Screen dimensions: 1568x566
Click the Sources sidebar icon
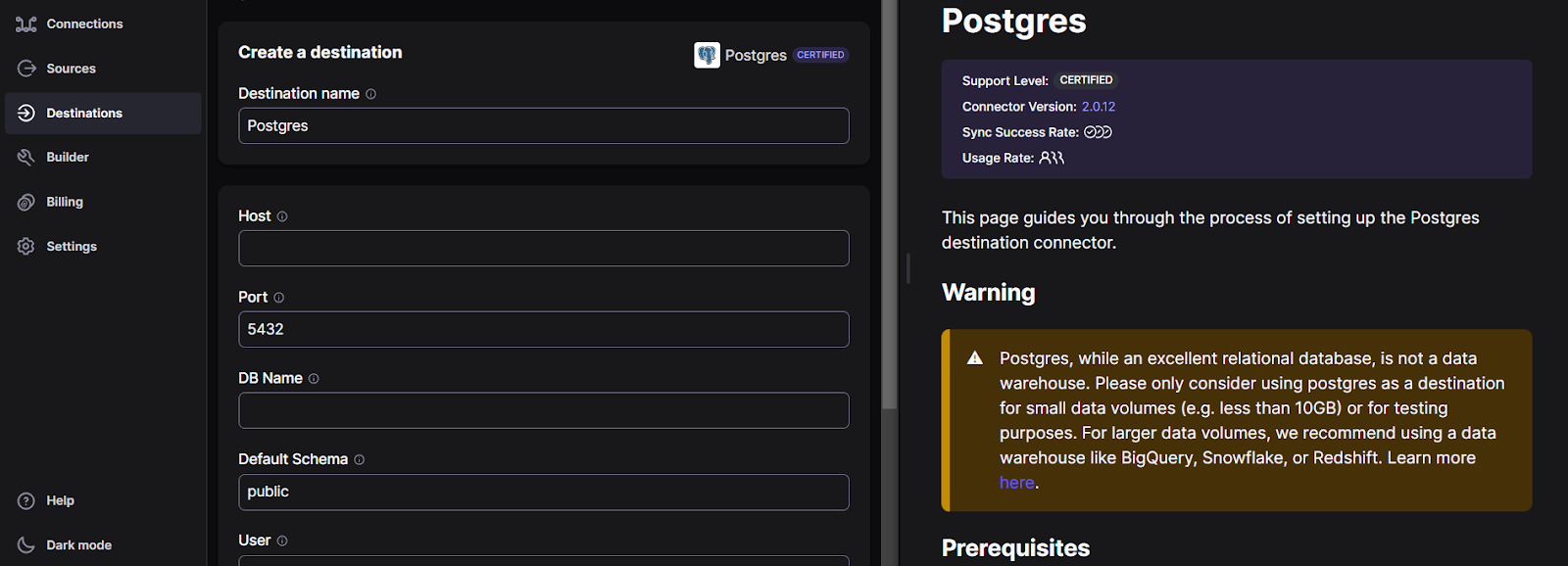tap(26, 69)
